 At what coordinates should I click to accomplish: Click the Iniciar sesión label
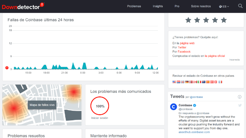pyautogui.click(x=100, y=118)
